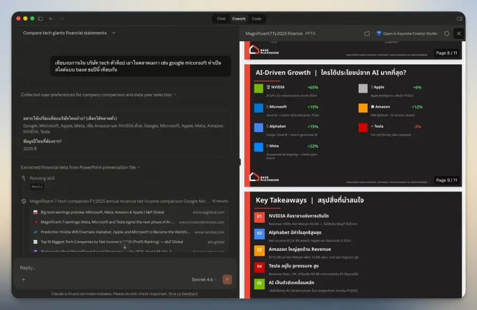
Task: Click the web search globe icon
Action: (24, 201)
